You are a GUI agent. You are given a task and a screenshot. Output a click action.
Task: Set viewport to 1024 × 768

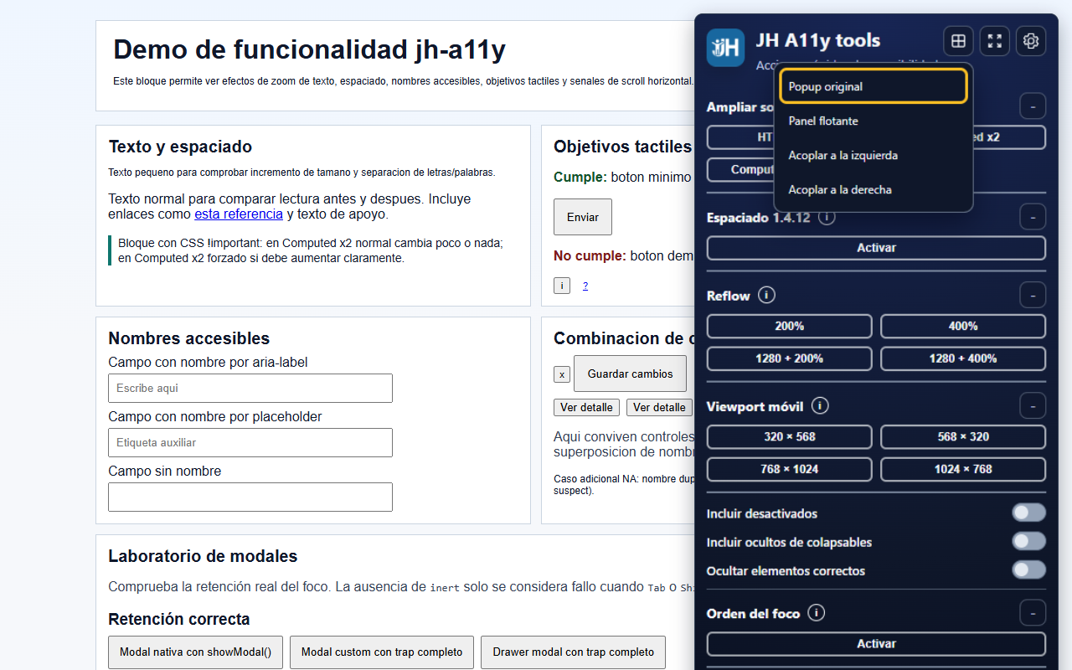[x=963, y=469]
